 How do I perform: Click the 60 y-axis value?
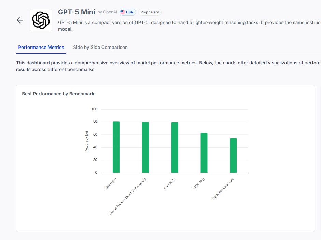pyautogui.click(x=95, y=134)
